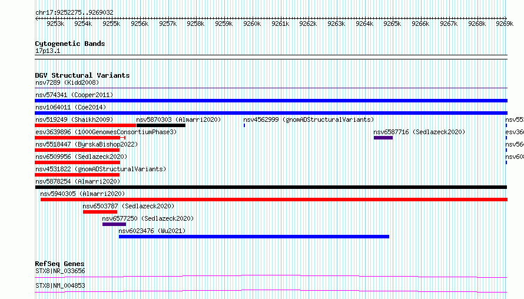Click the 9265k ruler tick label
The height and width of the screenshot is (299, 524).
[x=392, y=24]
